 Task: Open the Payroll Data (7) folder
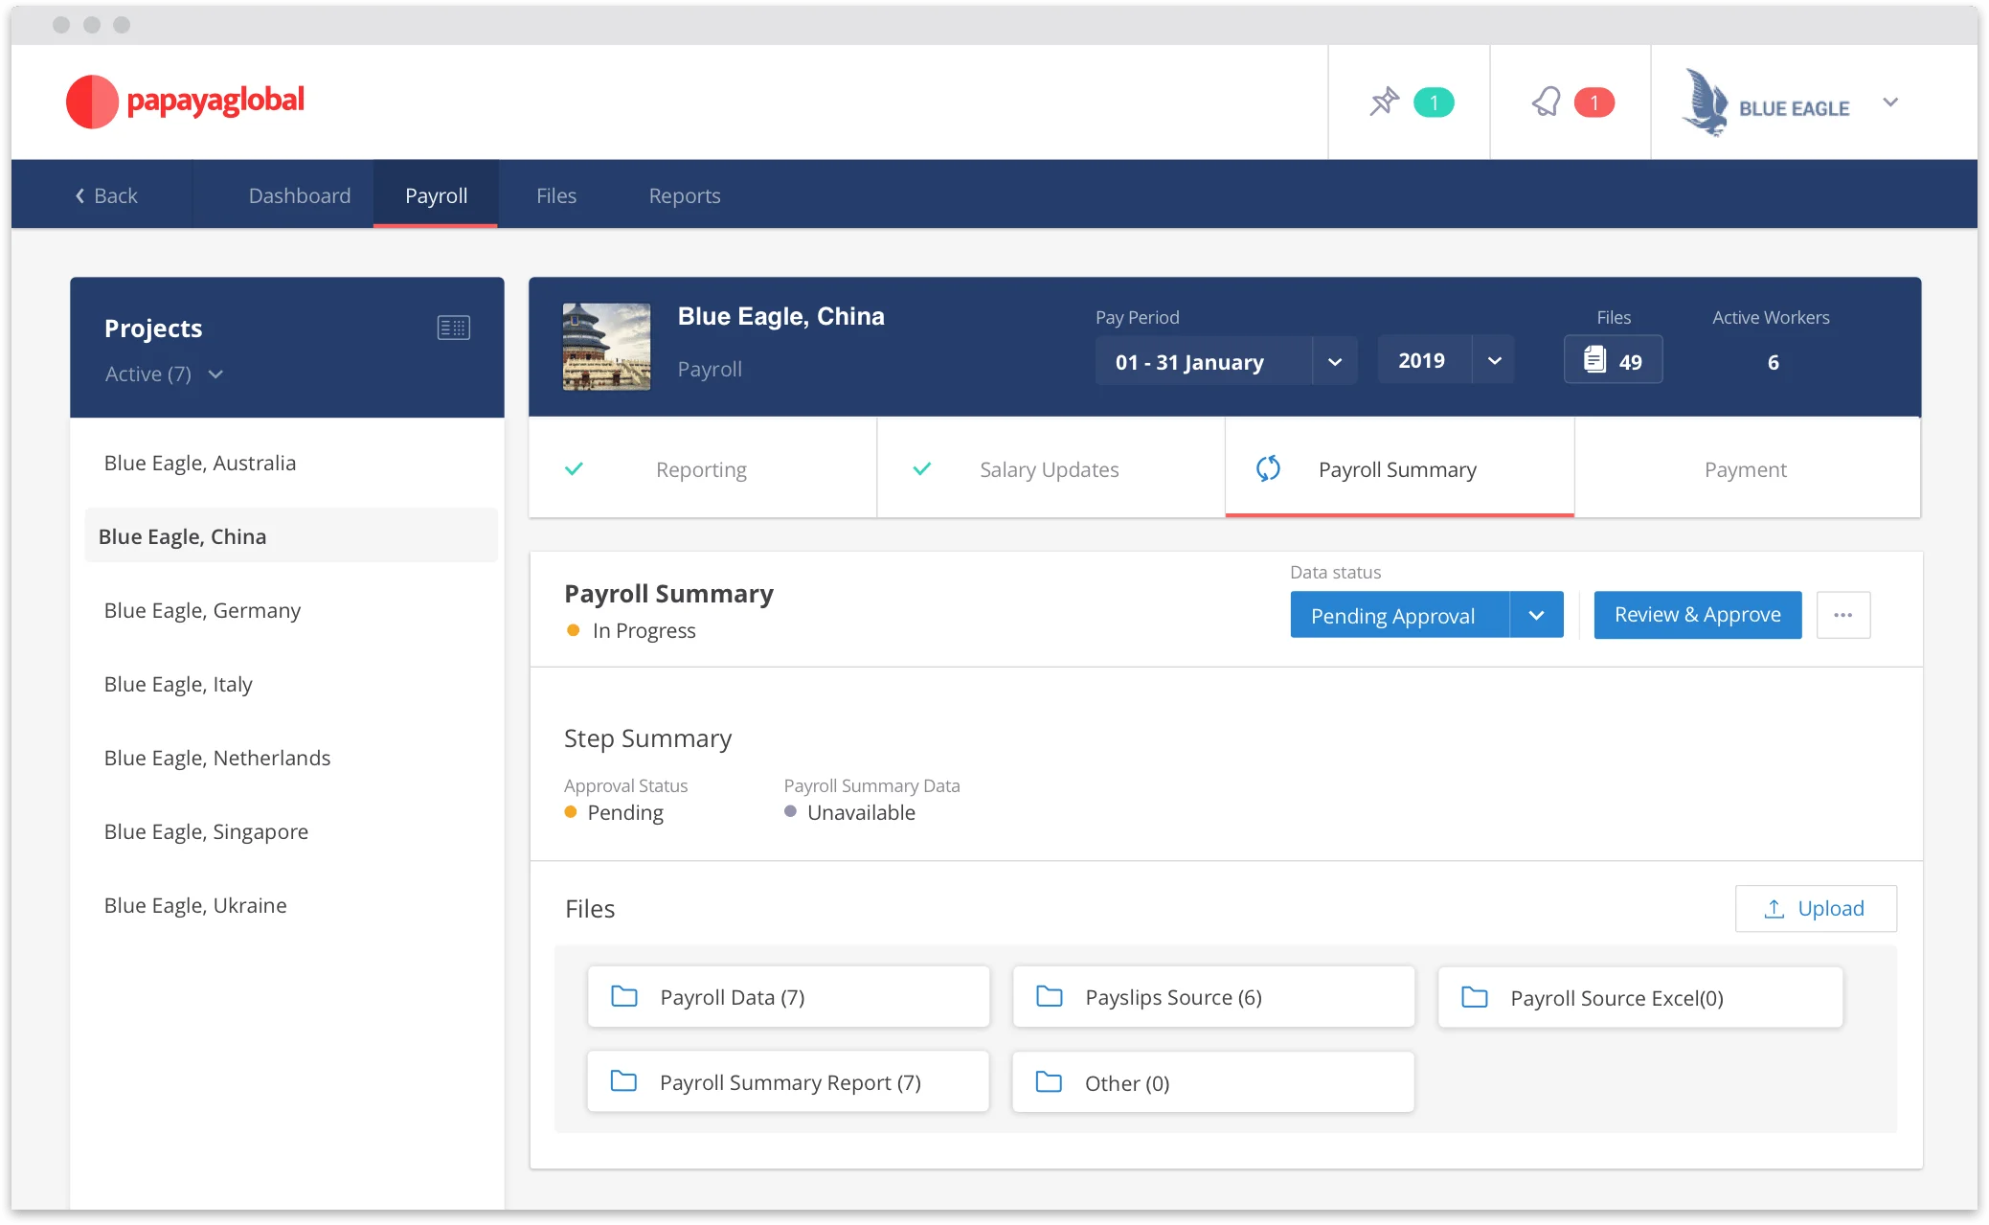[x=787, y=996]
